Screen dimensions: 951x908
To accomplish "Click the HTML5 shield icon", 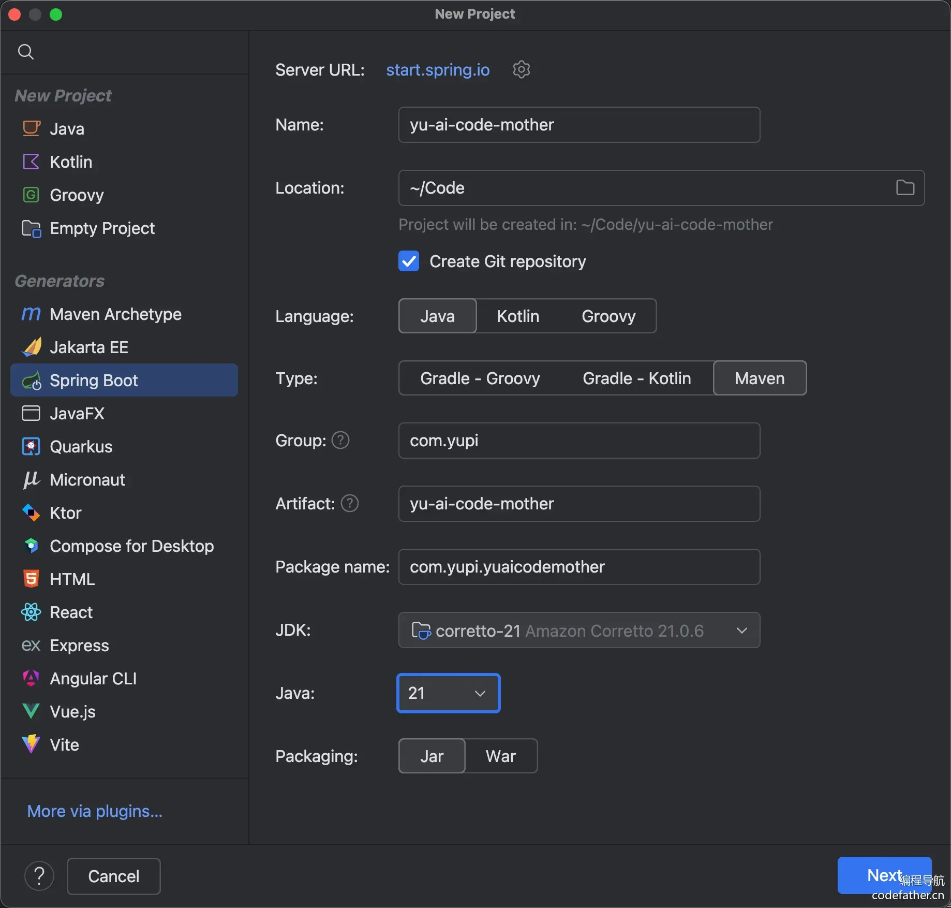I will coord(31,579).
